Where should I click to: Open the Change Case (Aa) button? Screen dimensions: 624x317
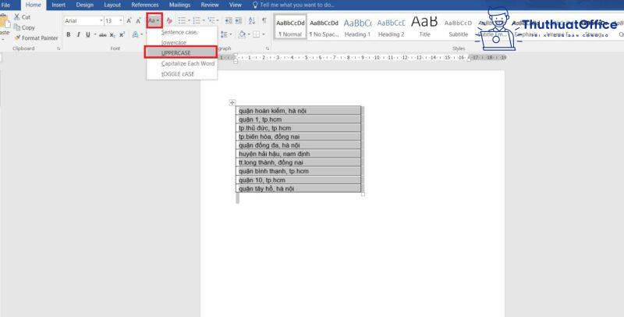click(154, 20)
